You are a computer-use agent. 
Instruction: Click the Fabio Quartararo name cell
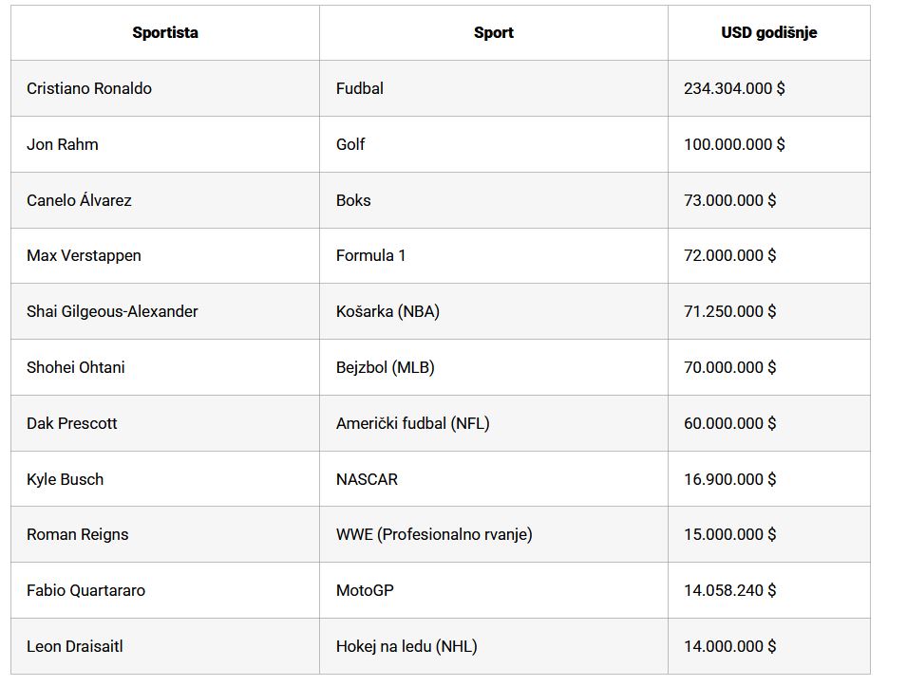[86, 590]
